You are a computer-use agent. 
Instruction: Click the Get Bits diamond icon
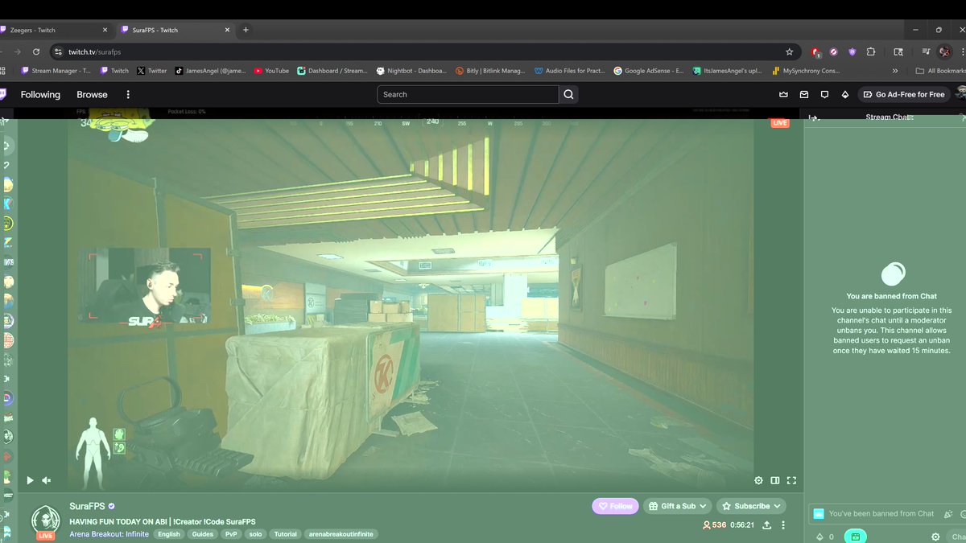point(844,94)
